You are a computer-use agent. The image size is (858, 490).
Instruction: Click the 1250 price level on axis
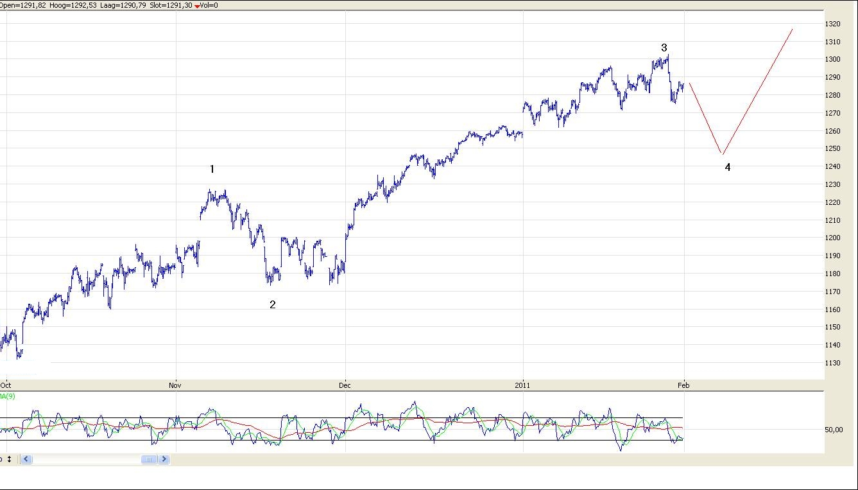pos(832,148)
